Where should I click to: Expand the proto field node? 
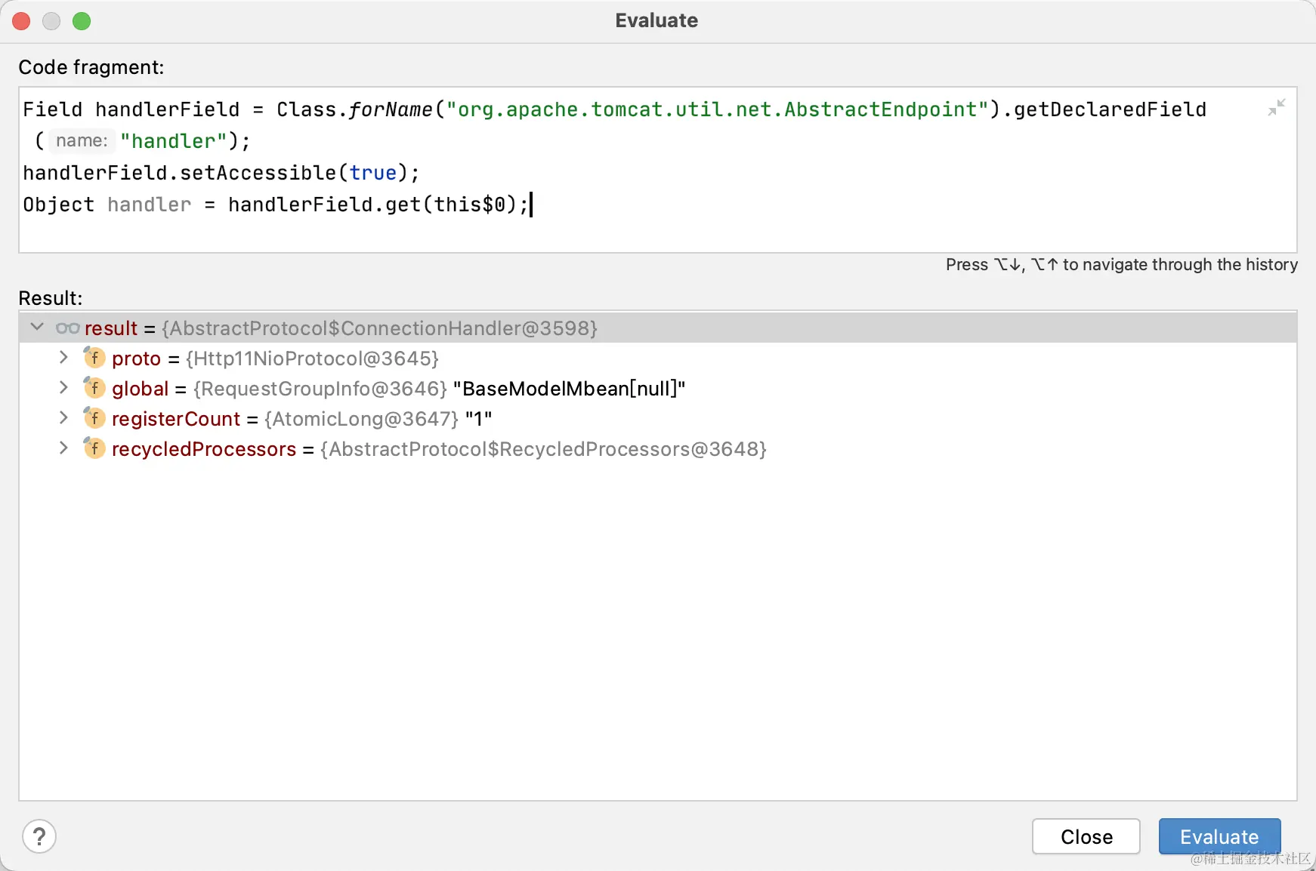[x=63, y=358]
